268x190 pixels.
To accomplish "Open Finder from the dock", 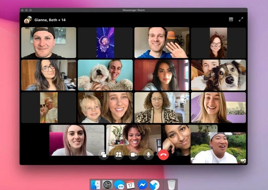I will 96,184.
